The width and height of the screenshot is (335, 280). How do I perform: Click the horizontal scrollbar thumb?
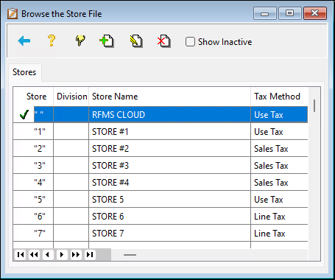(x=130, y=255)
